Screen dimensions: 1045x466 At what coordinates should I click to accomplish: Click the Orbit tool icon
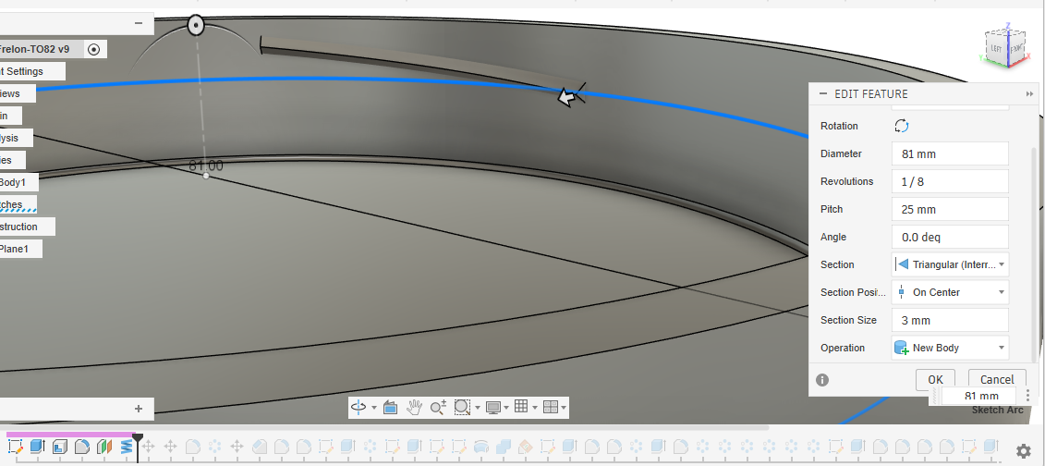[x=358, y=407]
